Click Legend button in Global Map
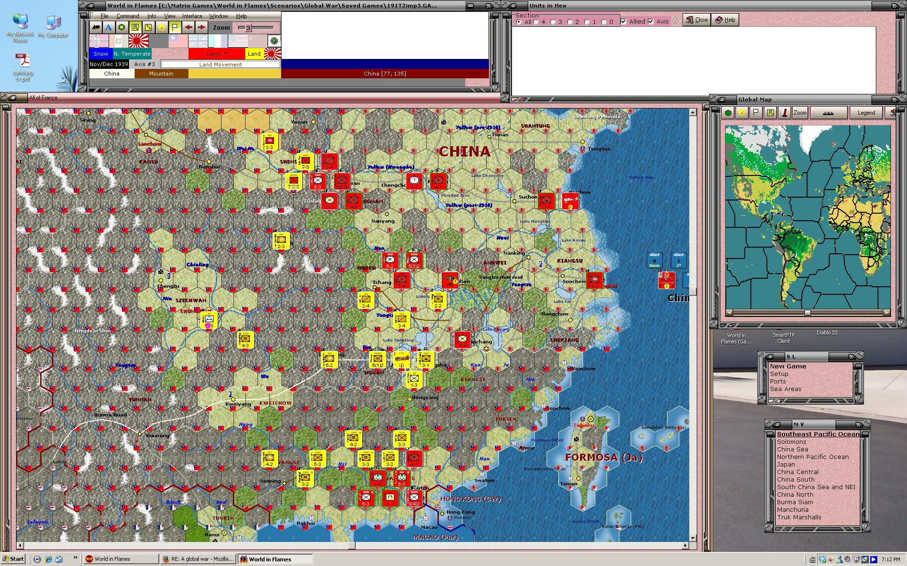Image resolution: width=907 pixels, height=566 pixels. coord(866,113)
